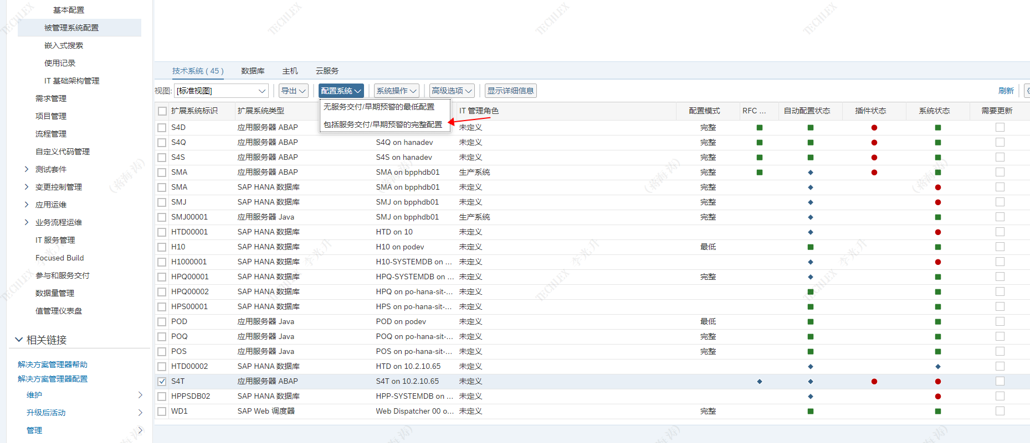Click HPPSDB02 red system status icon
This screenshot has height=443, width=1030.
coord(938,397)
